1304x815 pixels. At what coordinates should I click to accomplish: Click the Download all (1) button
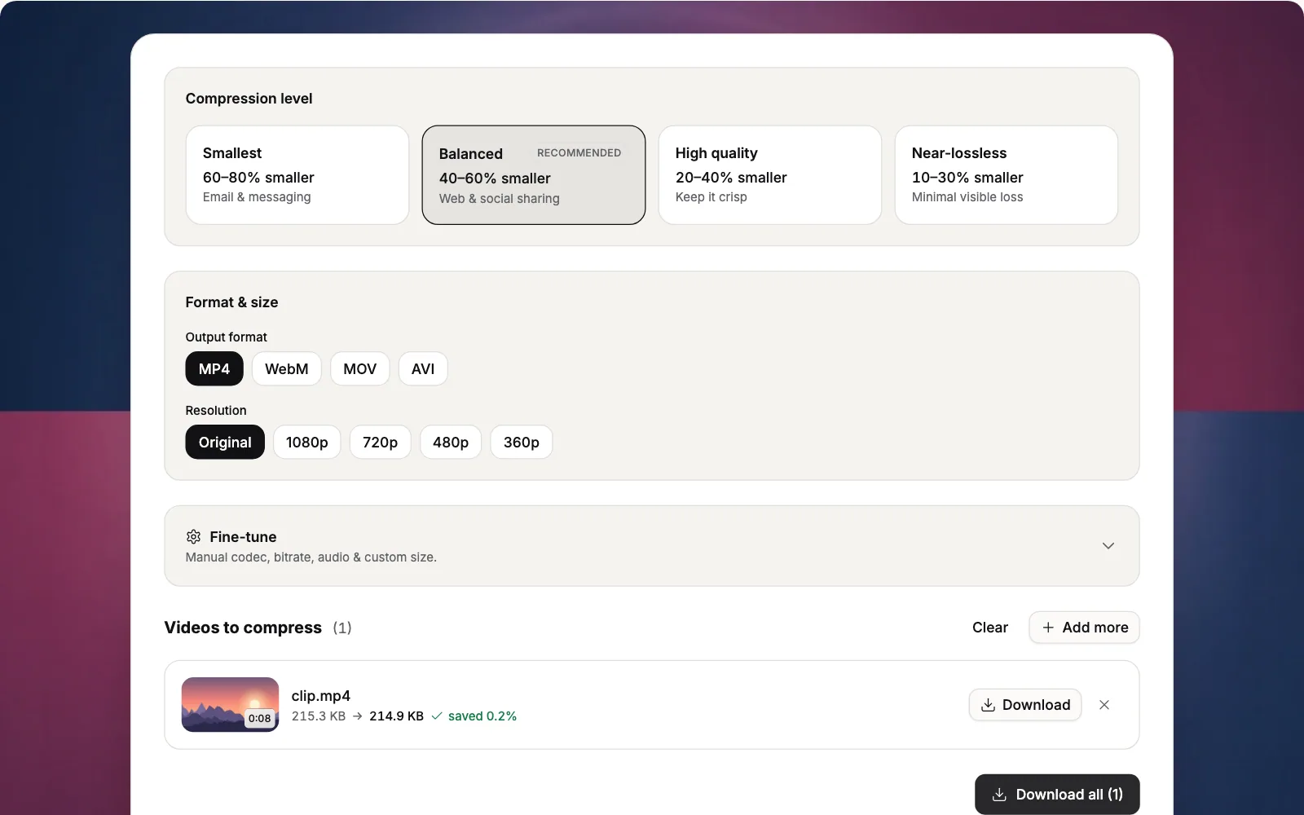coord(1057,795)
